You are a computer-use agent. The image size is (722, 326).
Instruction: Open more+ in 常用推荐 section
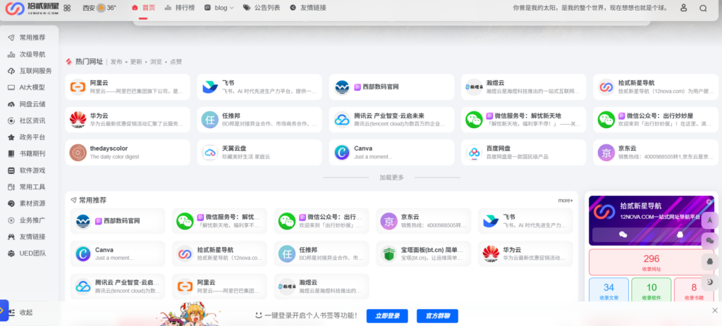565,201
